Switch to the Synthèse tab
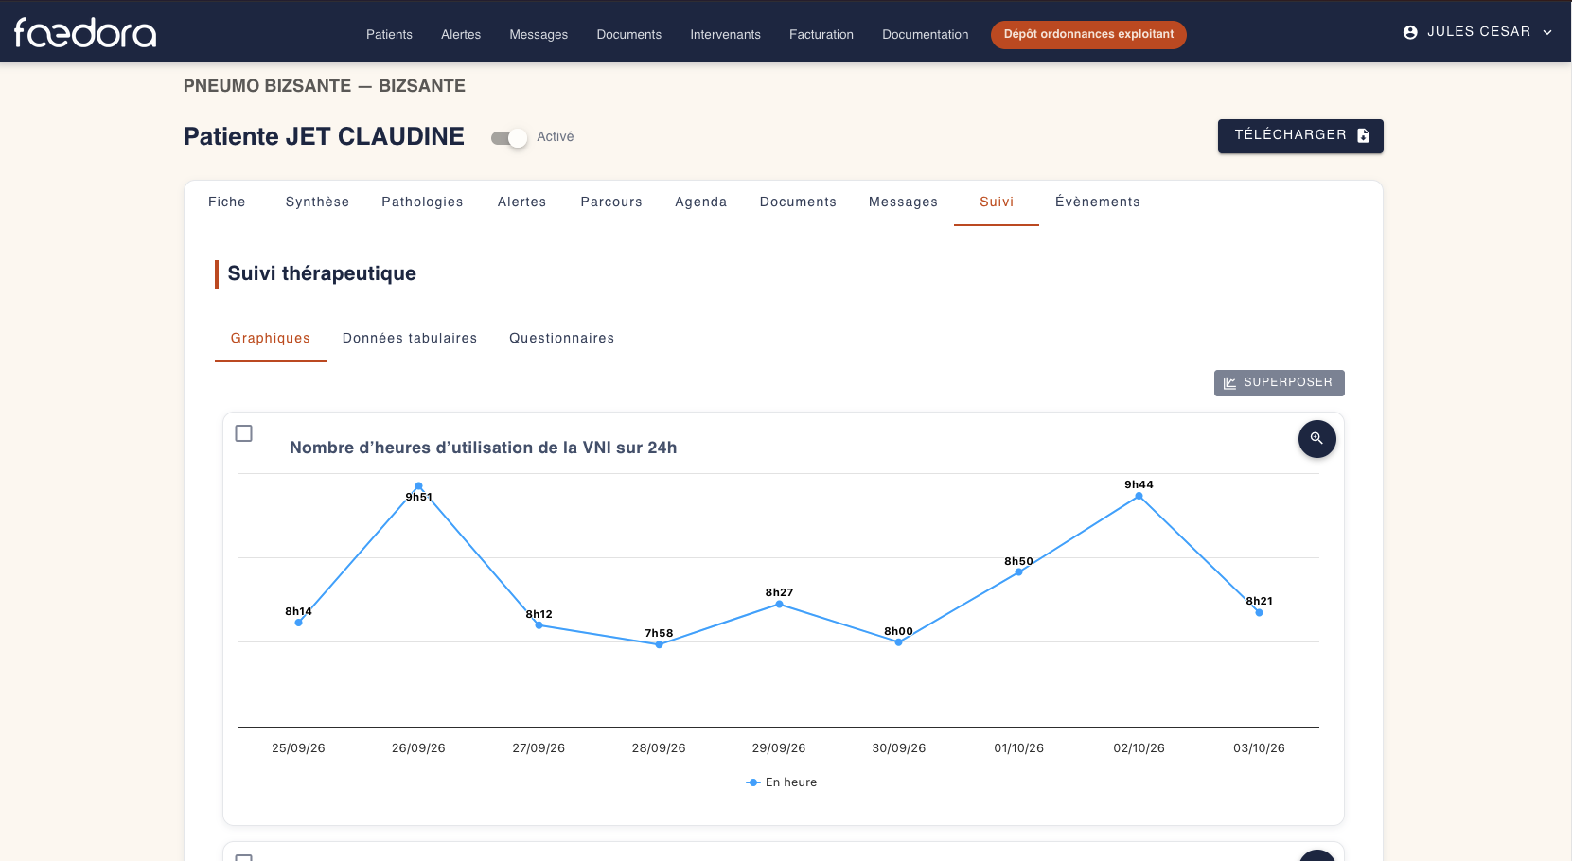This screenshot has height=861, width=1572. (x=317, y=202)
